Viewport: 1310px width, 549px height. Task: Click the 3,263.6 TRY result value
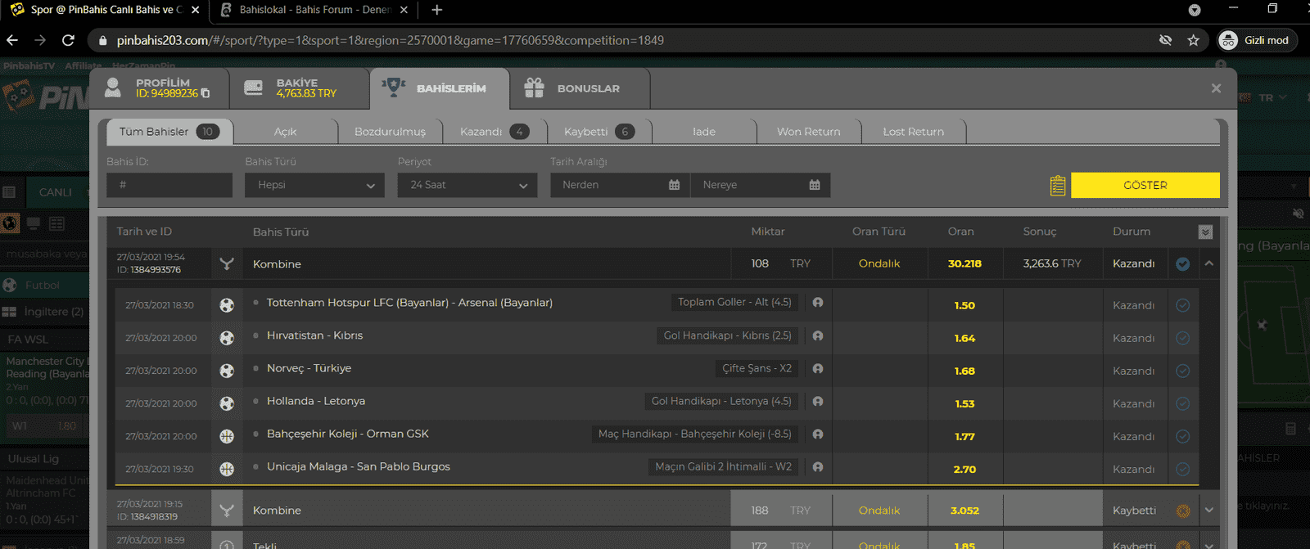[x=1052, y=263]
